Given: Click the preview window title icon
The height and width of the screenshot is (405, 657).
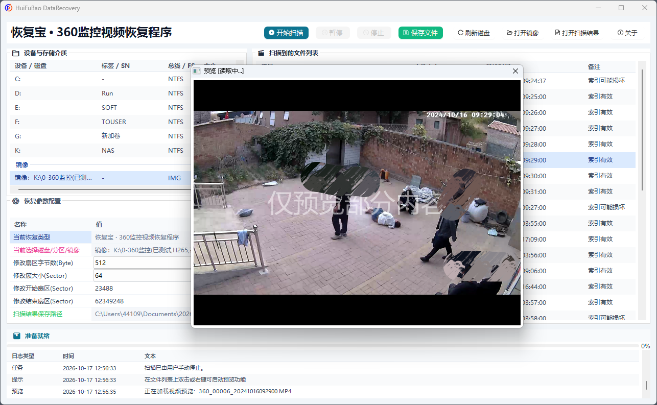Looking at the screenshot, I should click(197, 71).
